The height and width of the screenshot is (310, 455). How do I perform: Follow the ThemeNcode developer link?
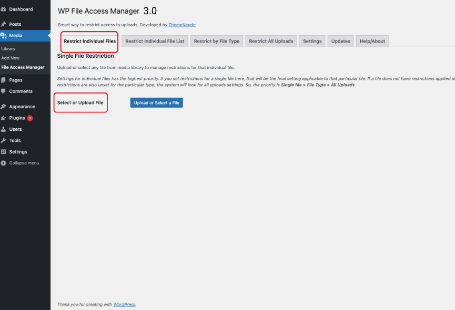tap(182, 25)
